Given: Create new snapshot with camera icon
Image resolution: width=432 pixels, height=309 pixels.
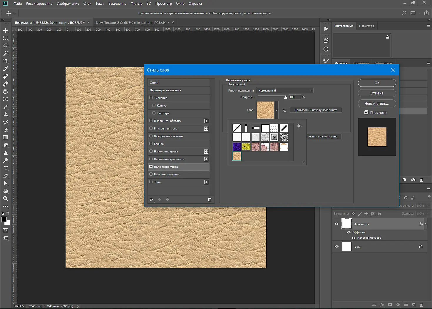Looking at the screenshot, I should coord(413,180).
